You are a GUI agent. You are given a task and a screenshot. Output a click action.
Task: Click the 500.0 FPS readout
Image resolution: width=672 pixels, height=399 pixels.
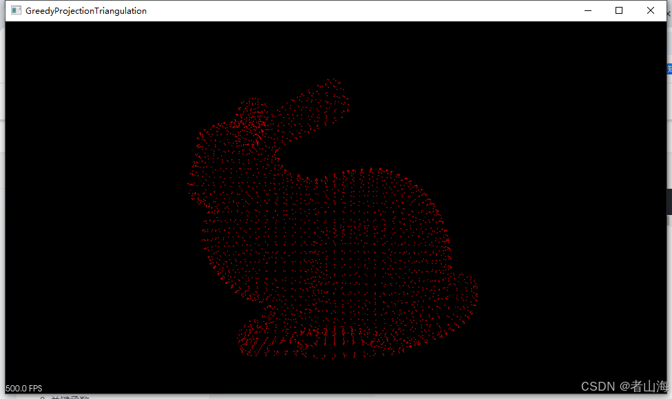[x=24, y=388]
